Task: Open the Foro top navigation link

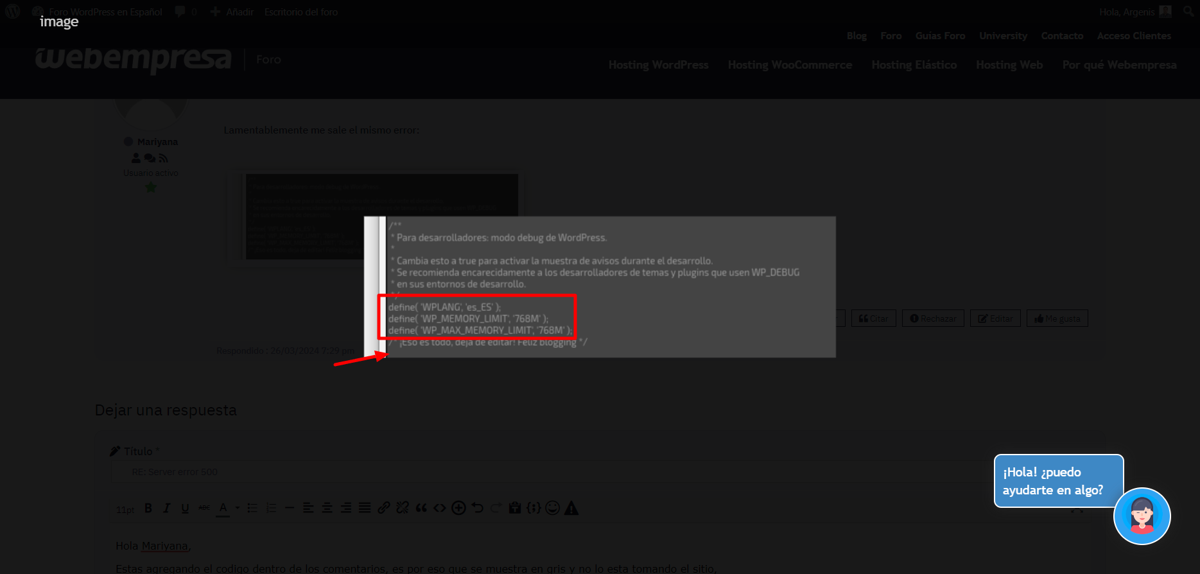Action: 891,36
